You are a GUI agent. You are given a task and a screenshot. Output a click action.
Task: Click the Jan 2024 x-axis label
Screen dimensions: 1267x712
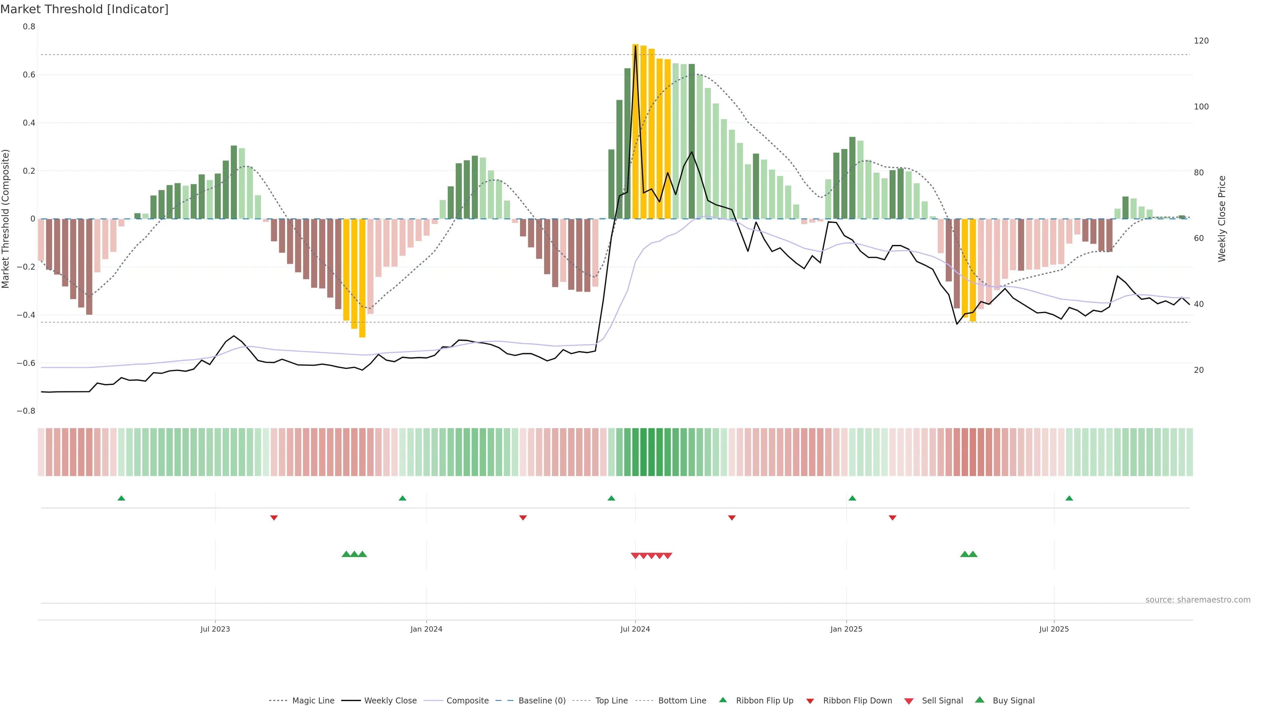(426, 629)
